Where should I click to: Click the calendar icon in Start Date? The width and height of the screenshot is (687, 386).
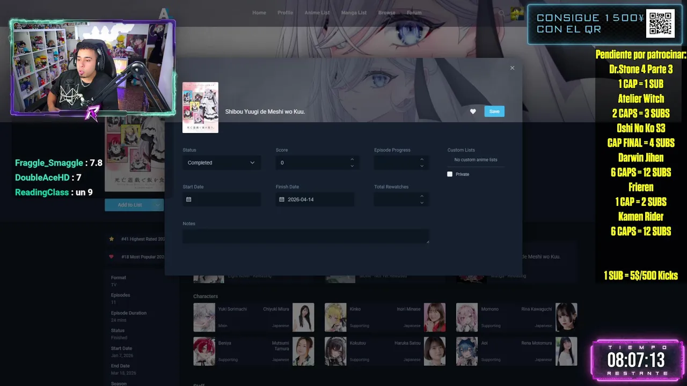pyautogui.click(x=188, y=199)
